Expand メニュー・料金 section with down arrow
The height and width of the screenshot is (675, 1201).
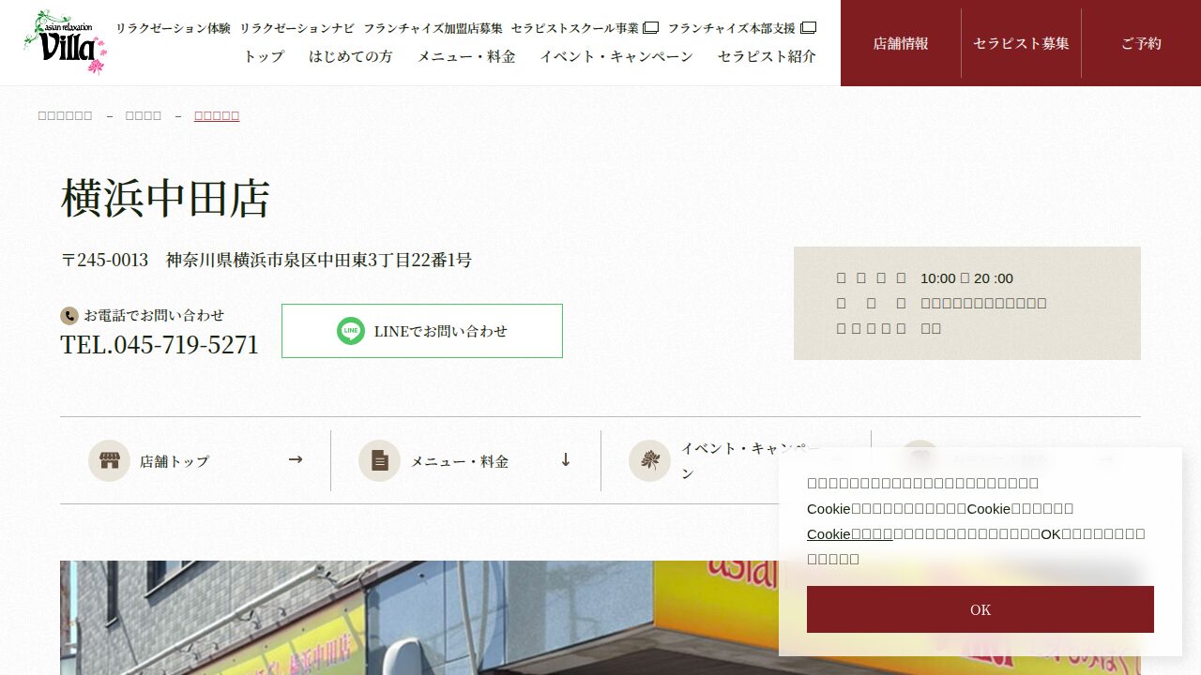[566, 459]
